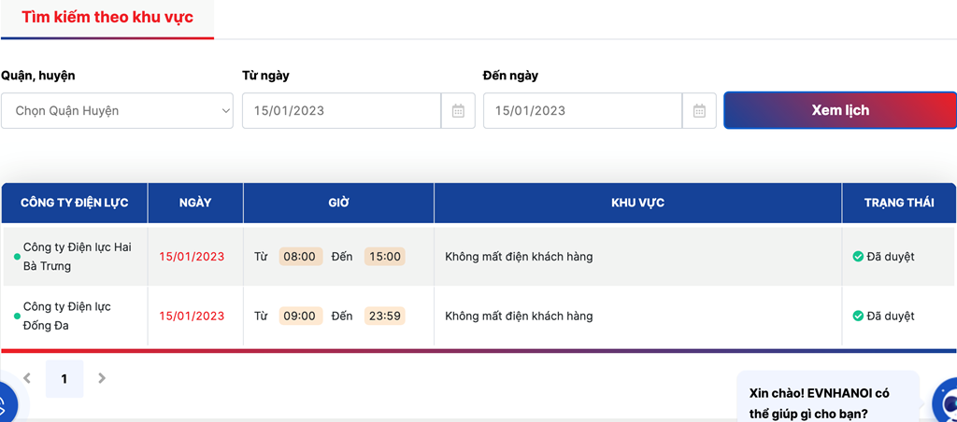Click the Trạng thái column header
This screenshot has width=957, height=422.
pos(899,204)
